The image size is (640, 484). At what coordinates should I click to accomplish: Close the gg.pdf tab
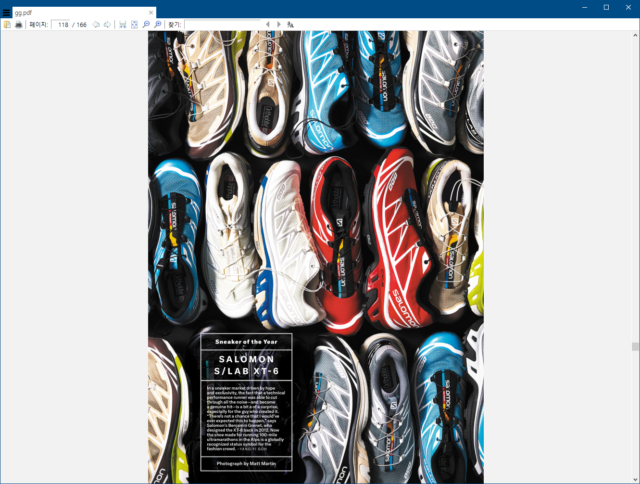click(x=151, y=13)
